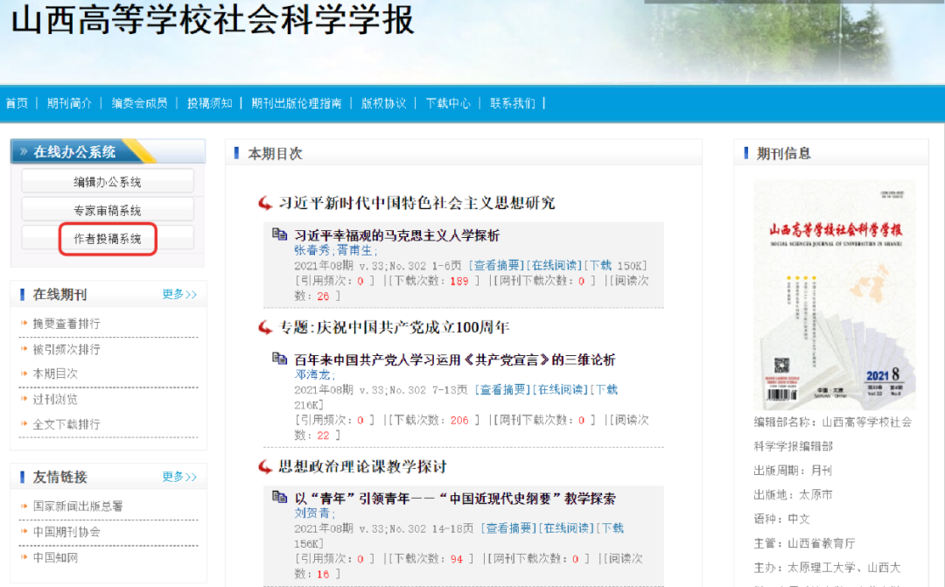The image size is (945, 587).
Task: Click the arrow icon beside 在线办公系统
Action: pos(24,151)
